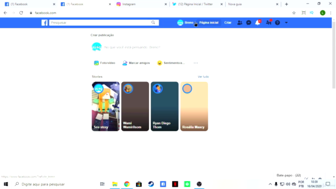Screen dimensions: 336x189
Task: Open the notifications bell icon
Action: coord(258,23)
